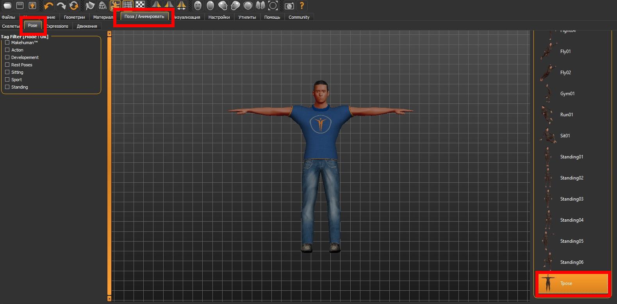Click the Save floppy disk icon
Screen dimensions: 617x304
point(20,6)
